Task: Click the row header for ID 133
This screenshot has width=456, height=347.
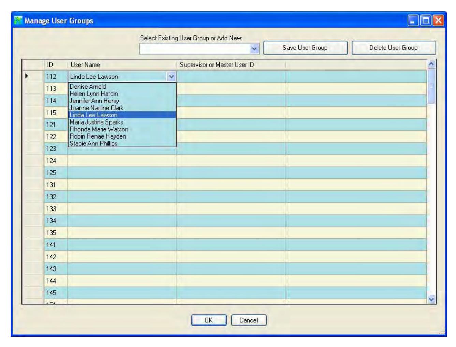Action: 33,209
